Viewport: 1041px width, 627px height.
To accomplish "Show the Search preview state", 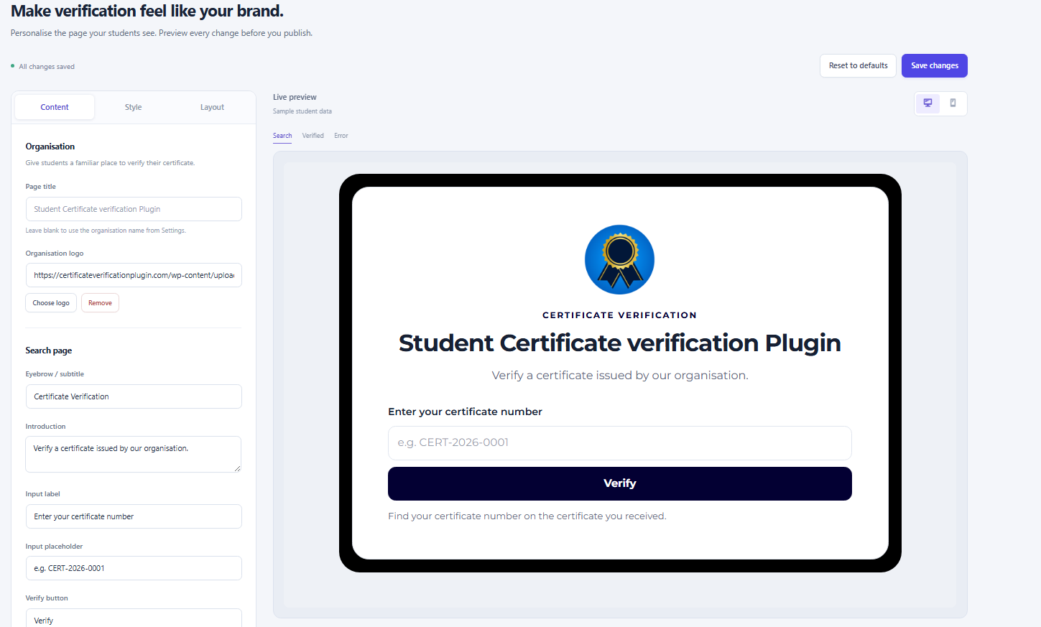I will point(282,136).
